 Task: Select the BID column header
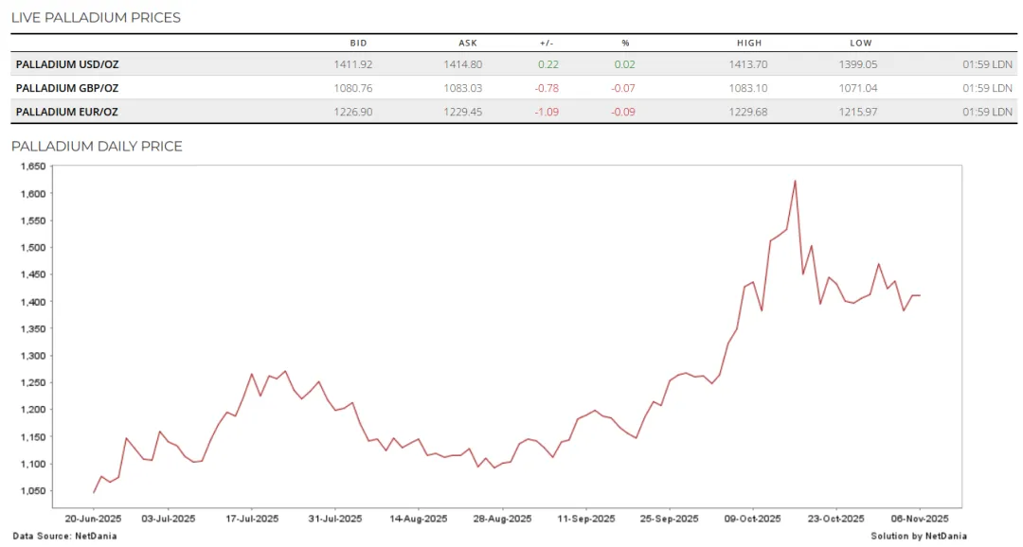click(358, 43)
